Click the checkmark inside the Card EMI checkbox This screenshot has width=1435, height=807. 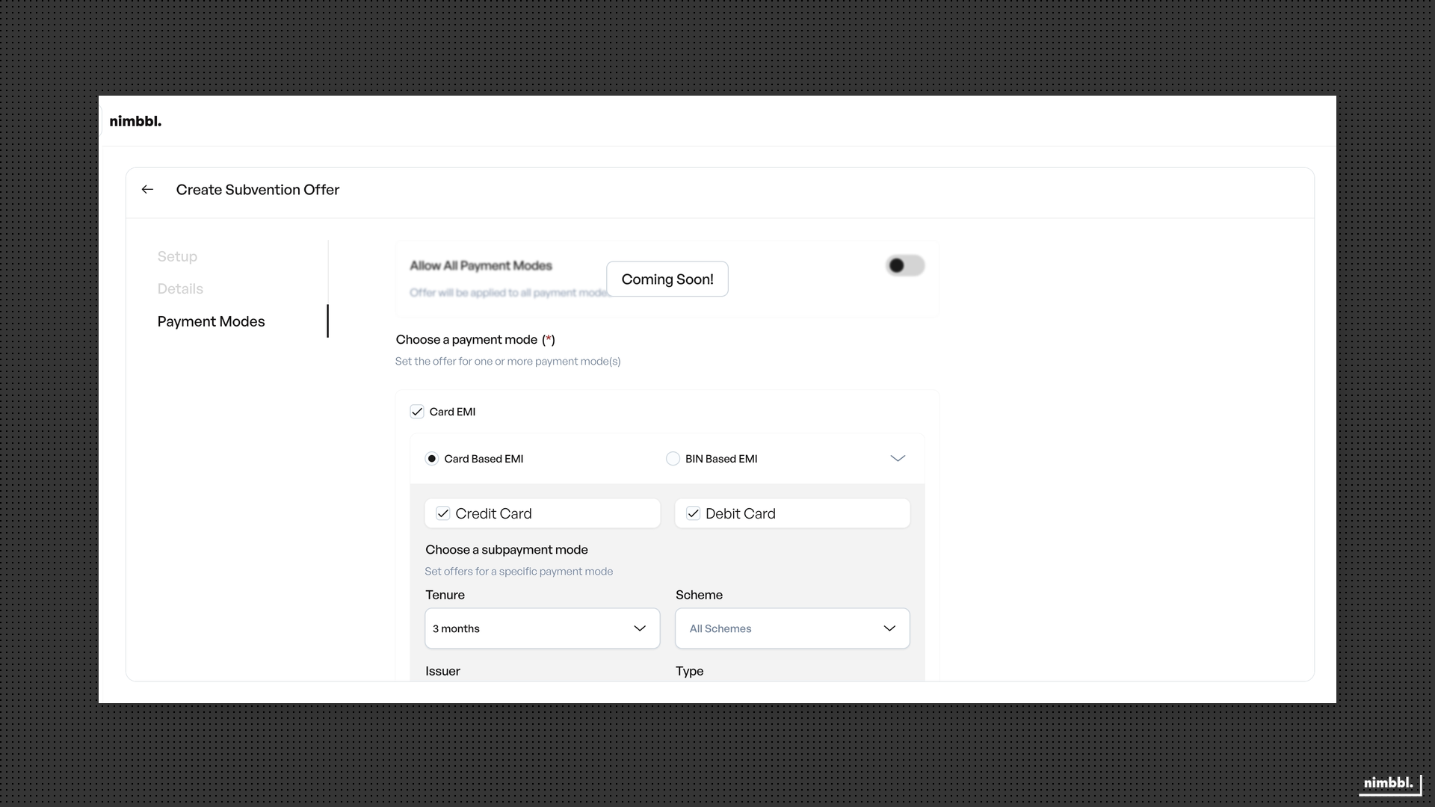(x=416, y=411)
